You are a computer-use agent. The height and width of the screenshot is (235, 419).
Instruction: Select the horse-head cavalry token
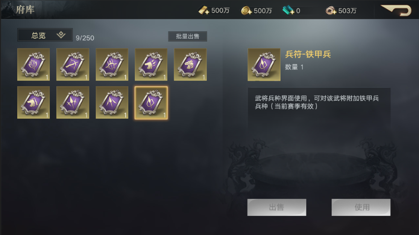pos(33,102)
